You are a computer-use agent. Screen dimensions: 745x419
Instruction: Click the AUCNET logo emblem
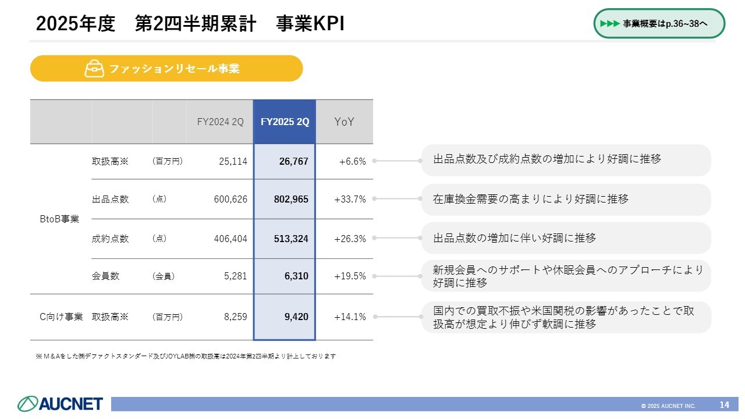(28, 403)
